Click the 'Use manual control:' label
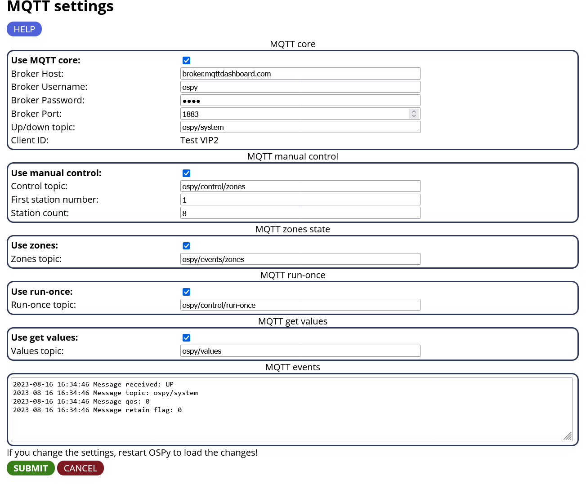The height and width of the screenshot is (484, 586). click(56, 173)
